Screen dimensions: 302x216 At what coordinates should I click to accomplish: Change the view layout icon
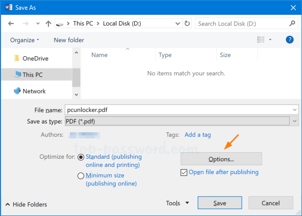pos(261,40)
